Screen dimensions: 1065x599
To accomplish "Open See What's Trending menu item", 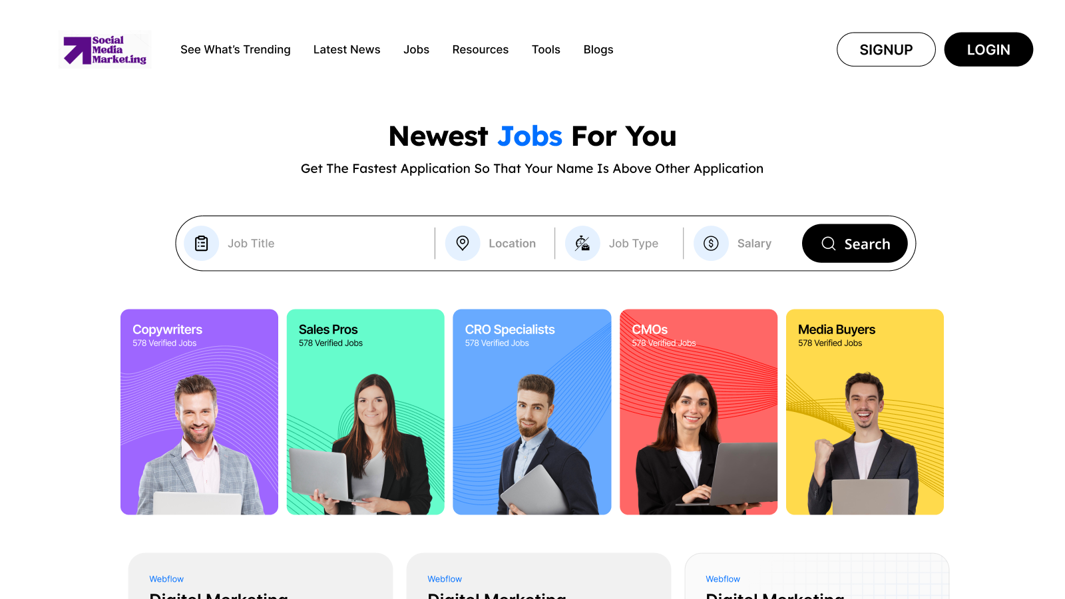I will [x=236, y=50].
